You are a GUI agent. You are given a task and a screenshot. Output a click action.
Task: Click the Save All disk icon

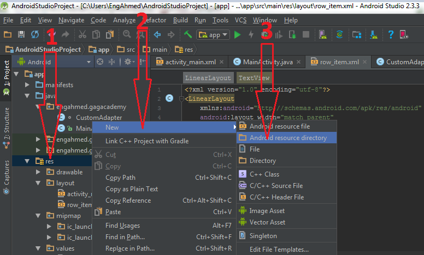point(21,34)
